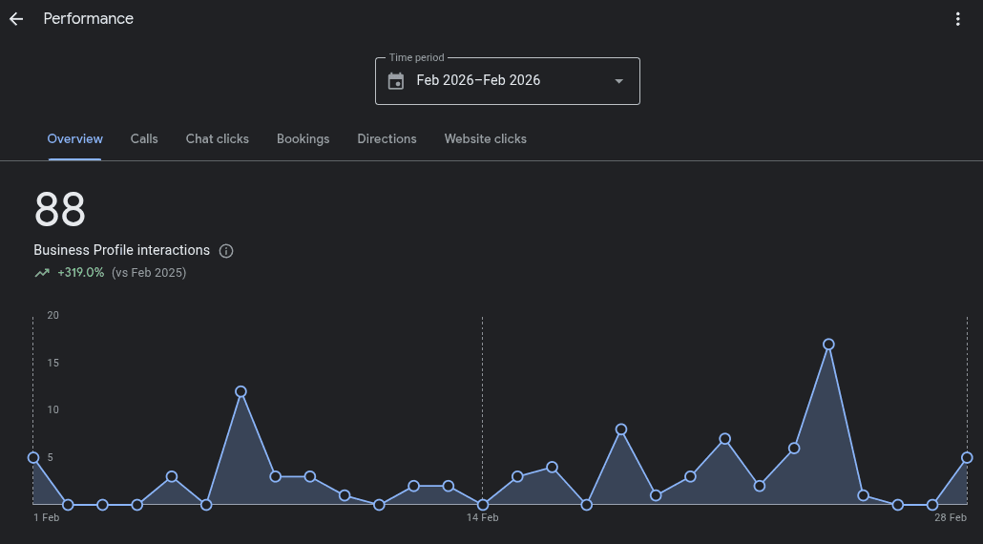Click the 28 Feb axis label
Viewport: 983px width, 544px height.
(x=951, y=517)
